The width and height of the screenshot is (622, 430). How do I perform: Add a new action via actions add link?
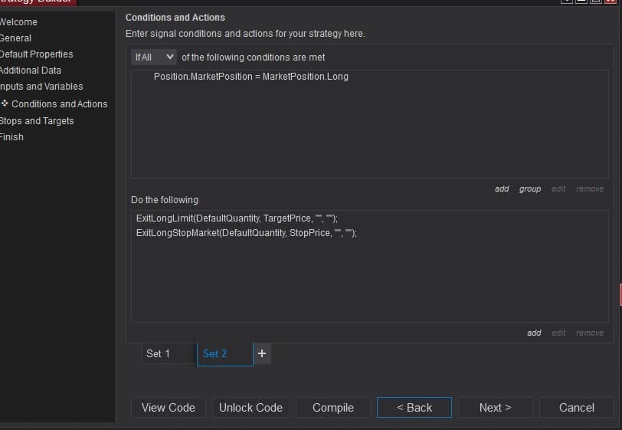tap(534, 333)
